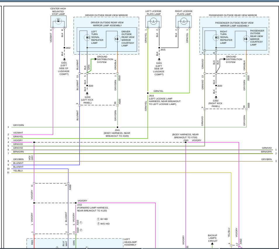Click the DRIVER OUTSIDE REAR VIEW MIRROR title
The height and width of the screenshot is (249, 279).
click(107, 15)
